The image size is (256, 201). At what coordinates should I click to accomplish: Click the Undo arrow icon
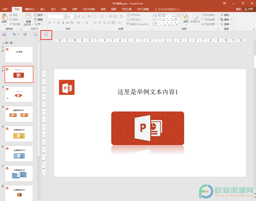[14, 34]
